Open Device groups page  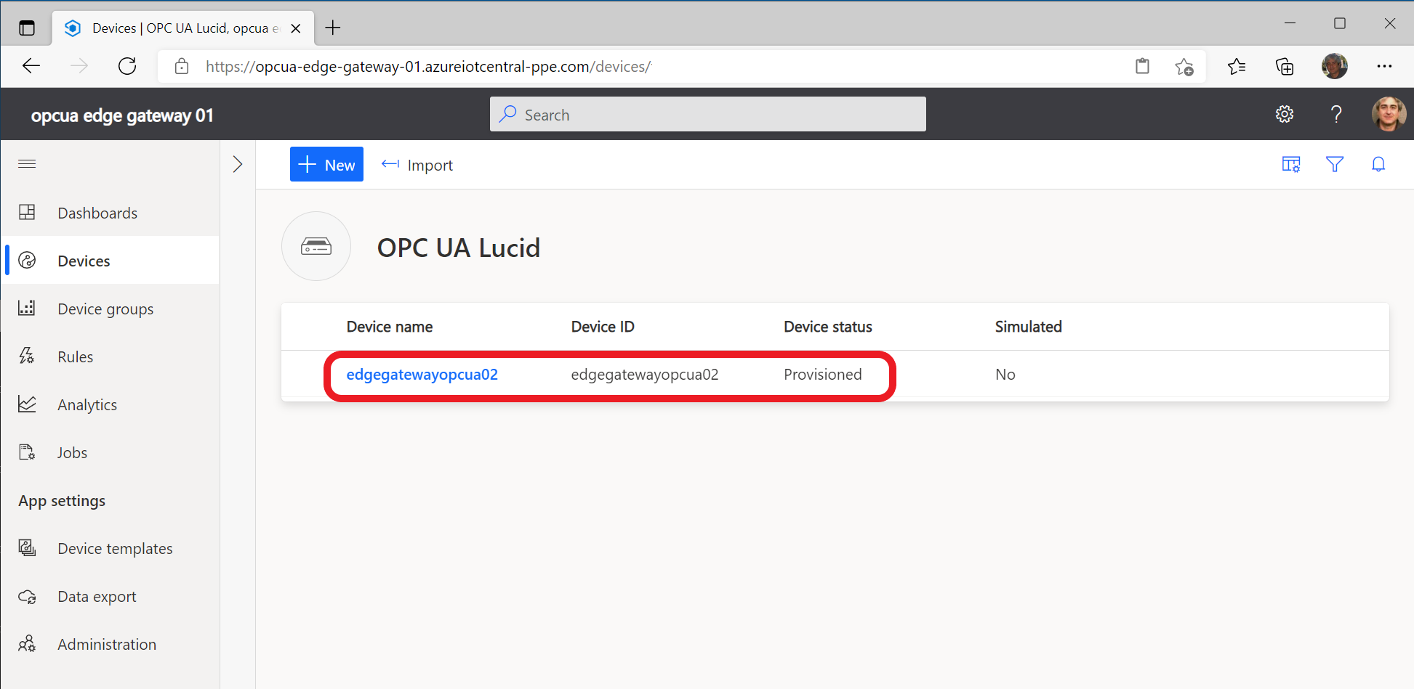coord(110,309)
